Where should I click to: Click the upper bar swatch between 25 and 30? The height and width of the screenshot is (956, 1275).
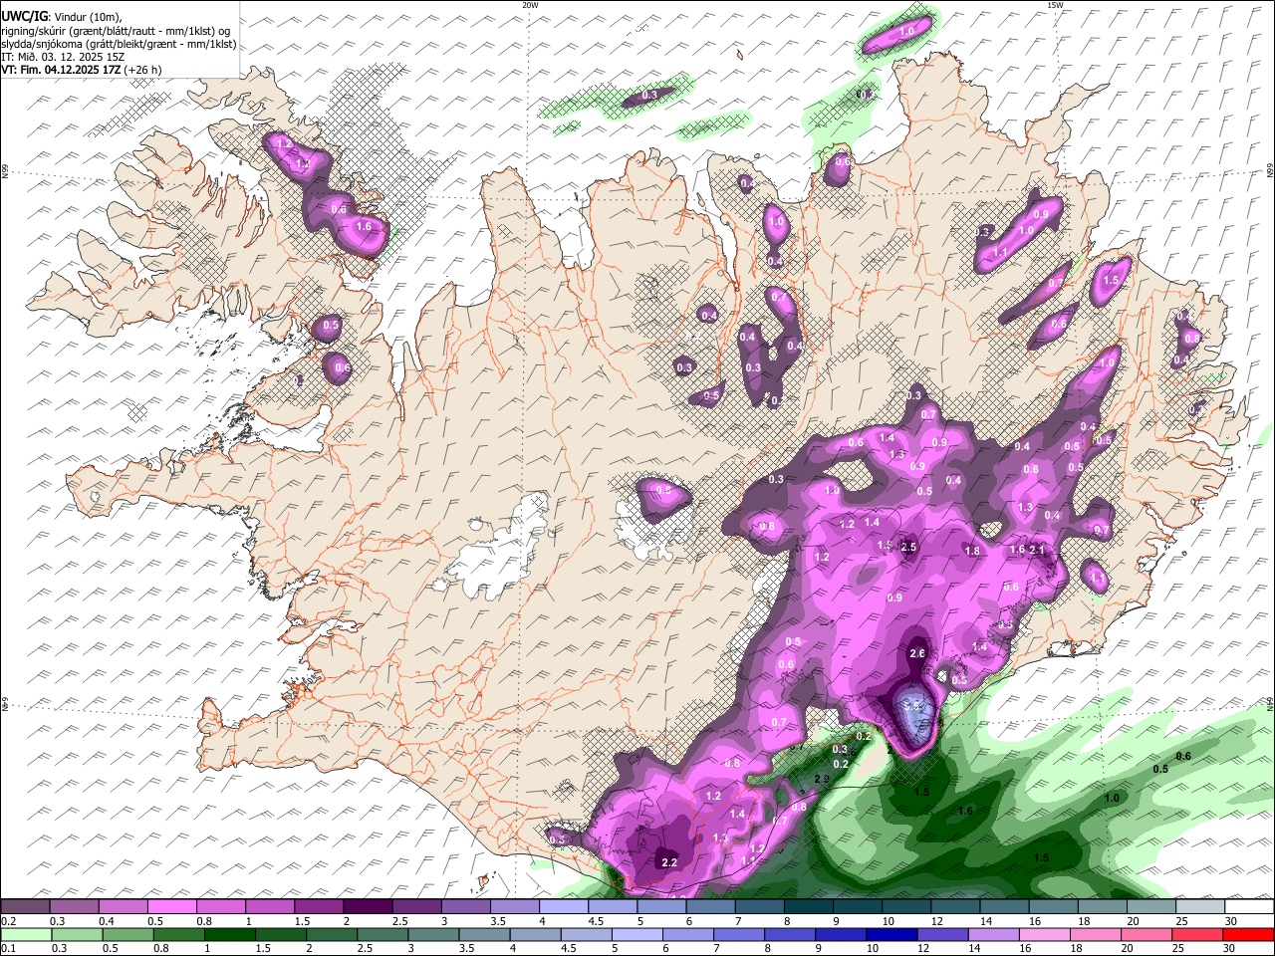pos(1198,906)
